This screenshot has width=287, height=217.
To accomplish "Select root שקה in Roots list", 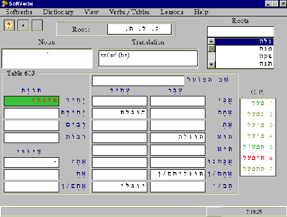I will 244,56.
